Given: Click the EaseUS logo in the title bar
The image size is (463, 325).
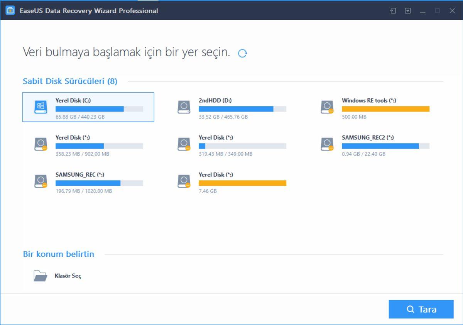Looking at the screenshot, I should point(10,10).
